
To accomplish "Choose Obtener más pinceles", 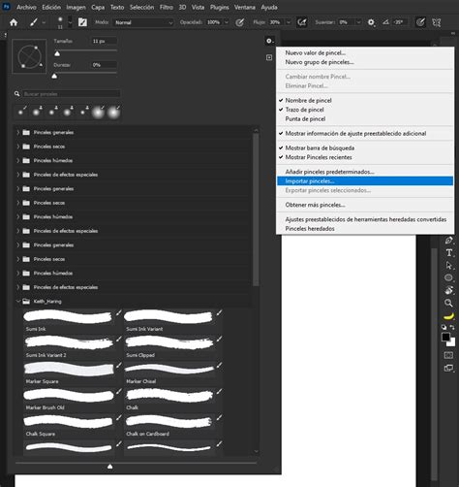I will [365, 205].
